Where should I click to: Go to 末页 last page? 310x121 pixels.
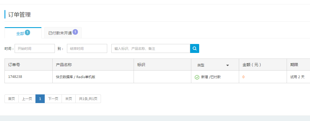coord(69,99)
